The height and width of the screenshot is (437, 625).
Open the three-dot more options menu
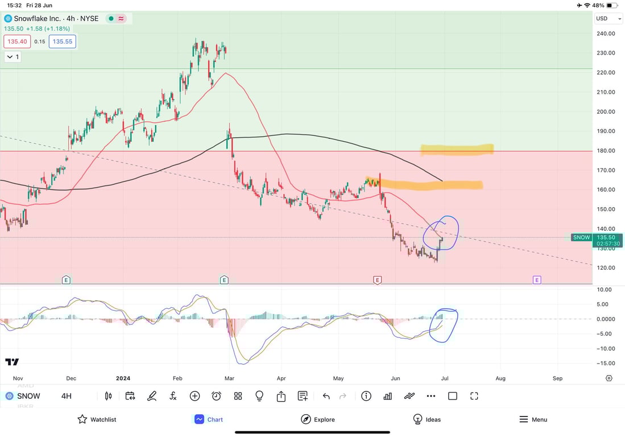431,396
